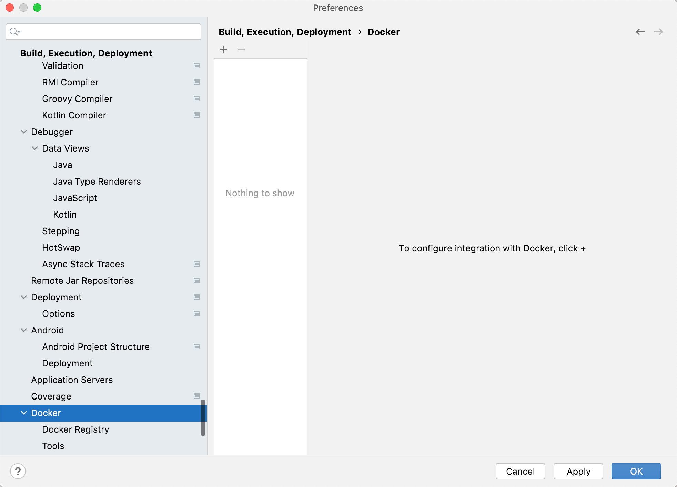Click the settings tree scrollbar thumb

203,417
